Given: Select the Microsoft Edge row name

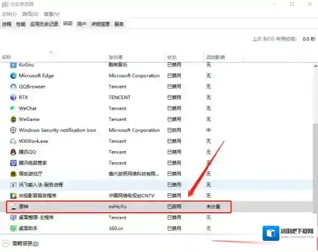Looking at the screenshot, I should pyautogui.click(x=36, y=76).
